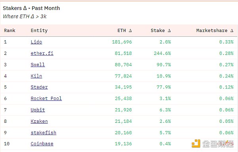Sort by the Entity column header
This screenshot has width=238, height=152.
coord(39,30)
